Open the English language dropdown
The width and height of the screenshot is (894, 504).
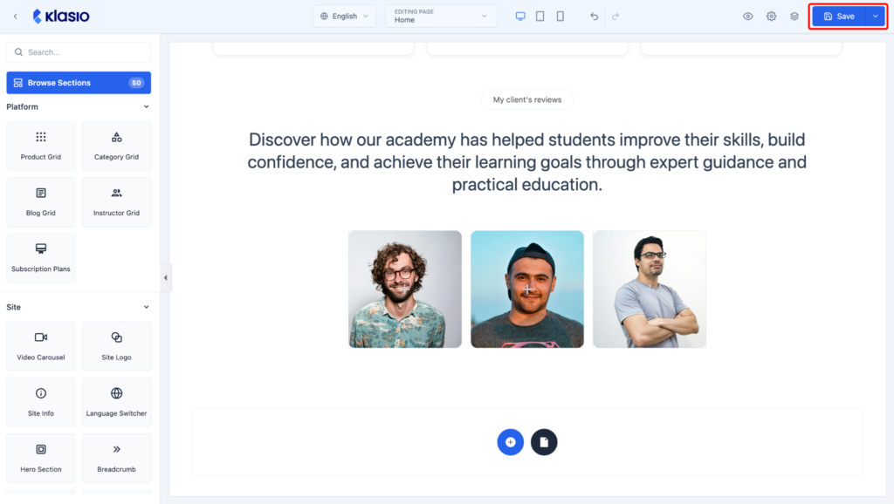click(344, 17)
